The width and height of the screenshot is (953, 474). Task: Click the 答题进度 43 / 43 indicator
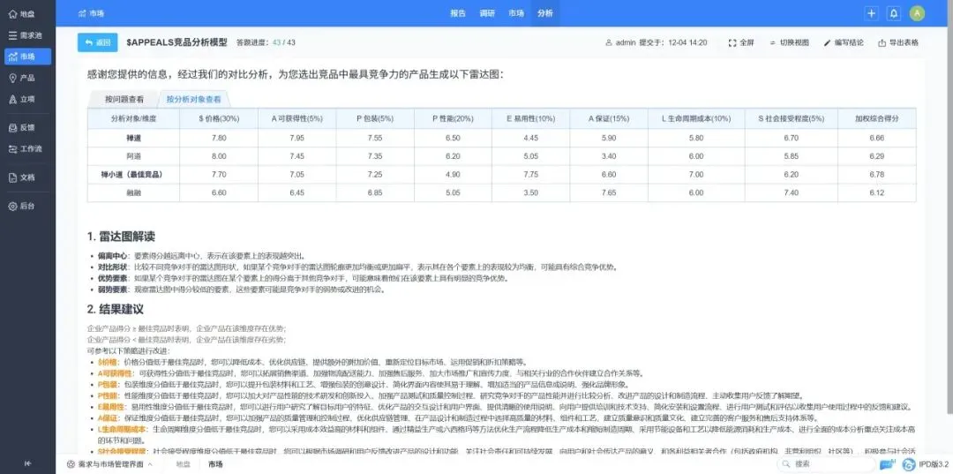pos(266,42)
